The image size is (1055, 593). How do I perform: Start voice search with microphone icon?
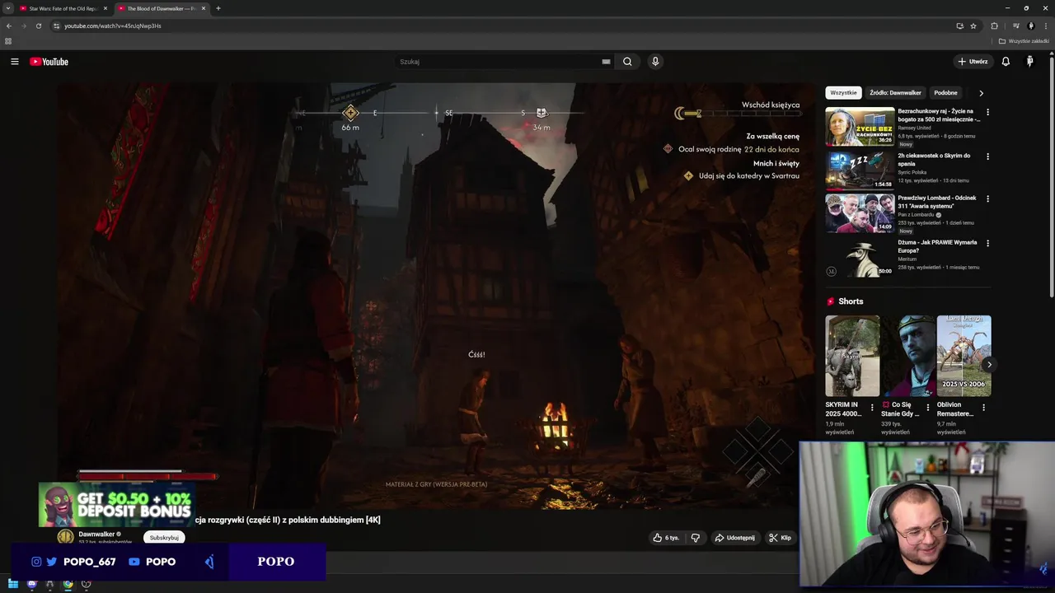pyautogui.click(x=655, y=62)
